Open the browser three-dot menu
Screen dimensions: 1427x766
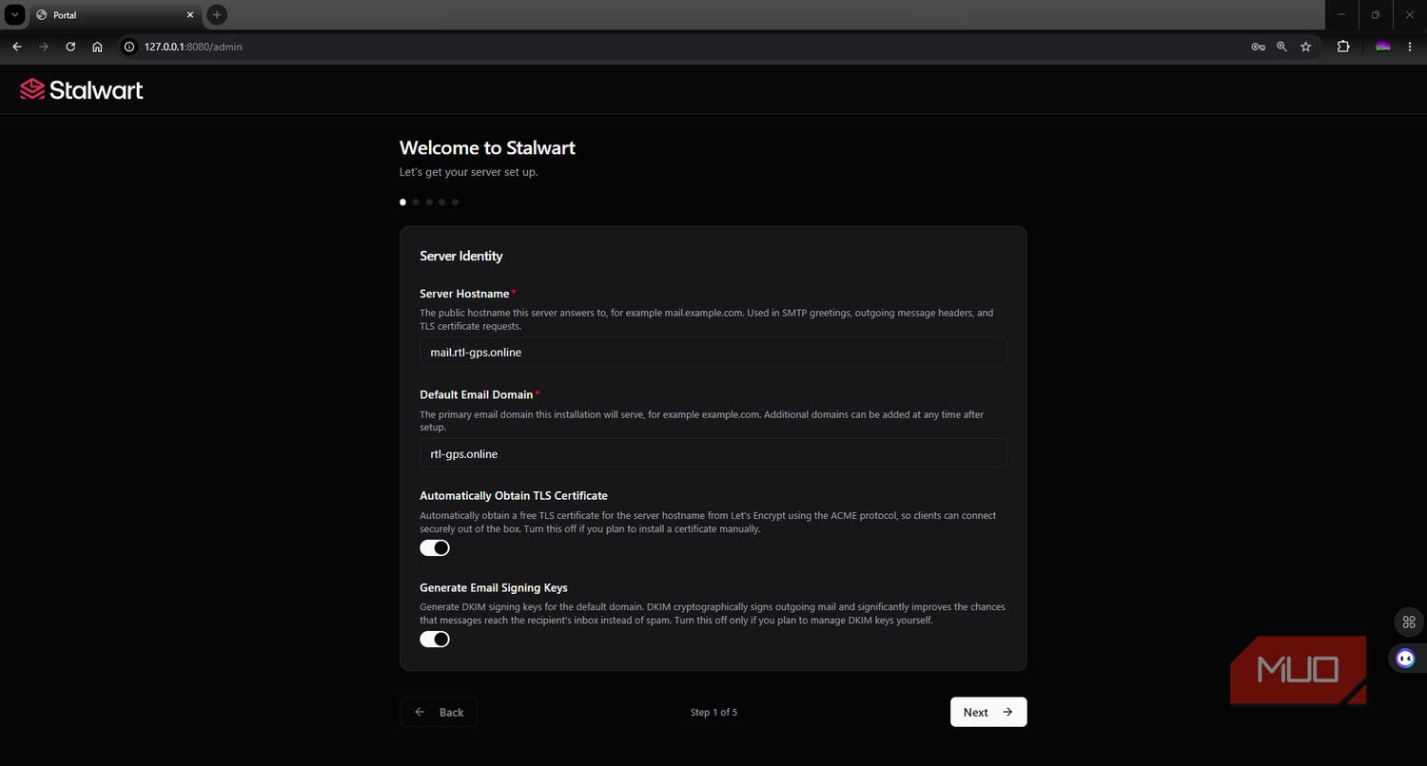pos(1410,47)
